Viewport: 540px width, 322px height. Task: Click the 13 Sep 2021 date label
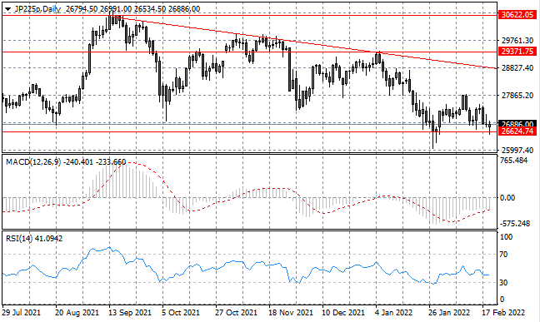click(x=130, y=312)
